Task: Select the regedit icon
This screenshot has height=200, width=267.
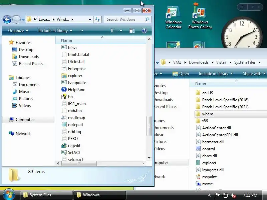Action: (x=64, y=146)
